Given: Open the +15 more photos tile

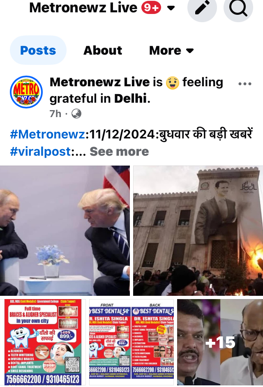Looking at the screenshot, I should 220,342.
